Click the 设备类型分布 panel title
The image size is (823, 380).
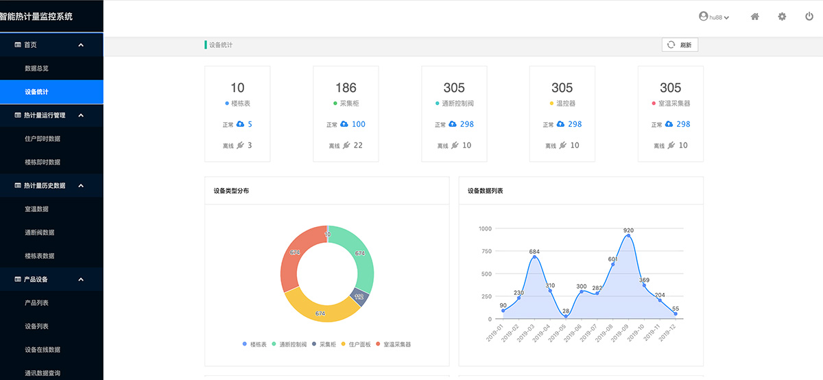(231, 191)
